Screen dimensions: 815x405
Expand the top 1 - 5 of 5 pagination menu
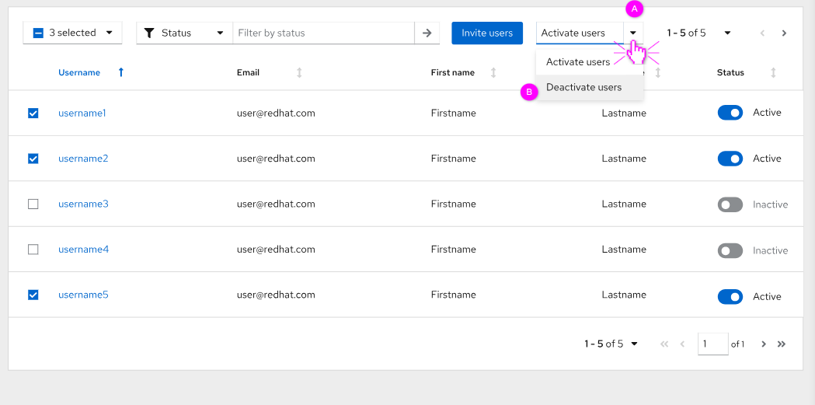click(x=727, y=33)
